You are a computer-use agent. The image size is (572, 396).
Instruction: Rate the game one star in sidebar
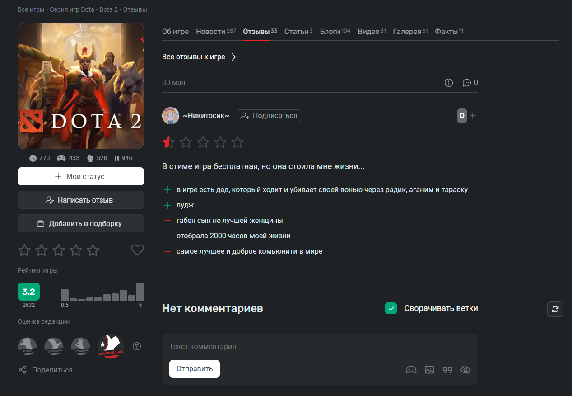[x=24, y=250]
